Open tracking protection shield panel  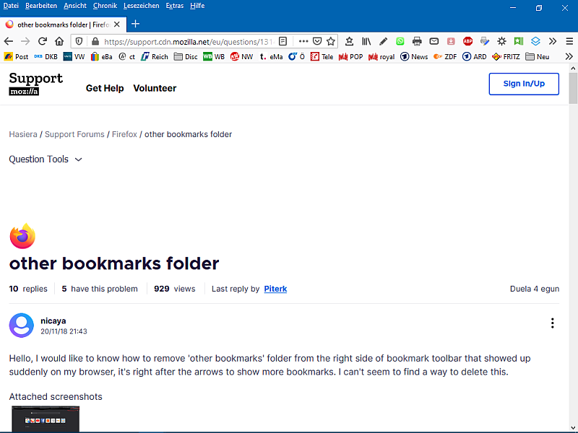79,41
